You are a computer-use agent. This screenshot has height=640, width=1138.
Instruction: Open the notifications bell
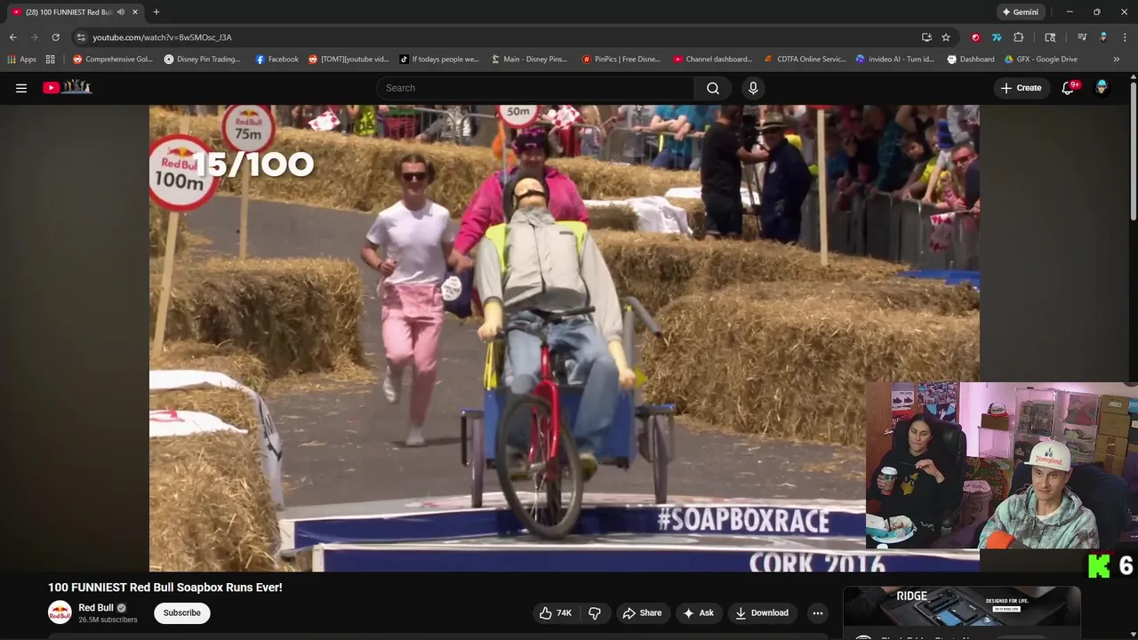(x=1069, y=88)
